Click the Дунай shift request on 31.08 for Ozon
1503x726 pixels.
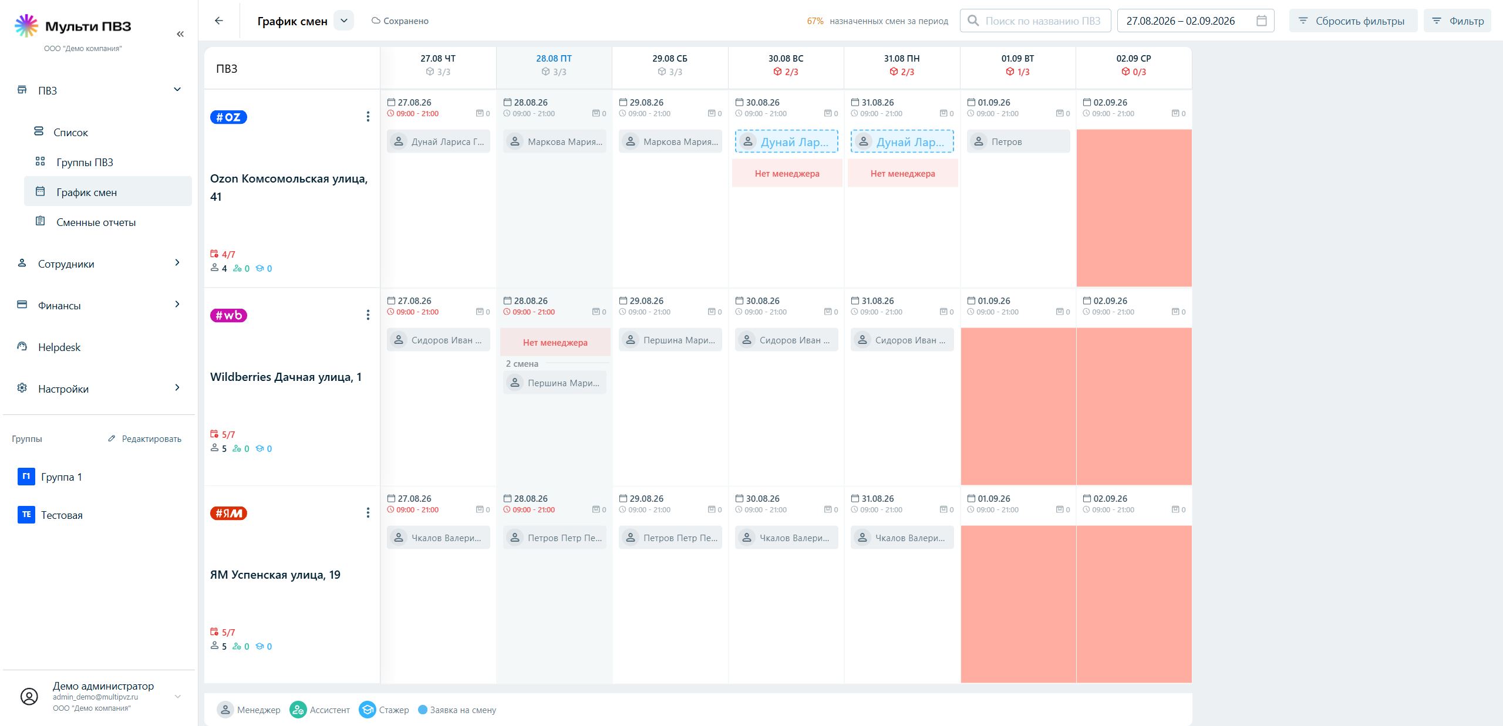tap(902, 141)
